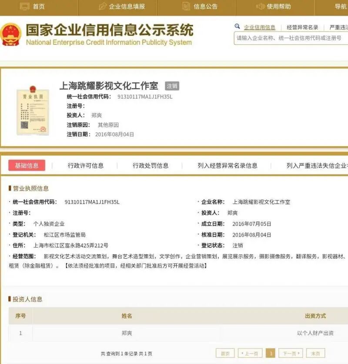Image resolution: width=348 pixels, height=364 pixels.
Task: Open 首页 in the top navigation
Action: [x=39, y=7]
